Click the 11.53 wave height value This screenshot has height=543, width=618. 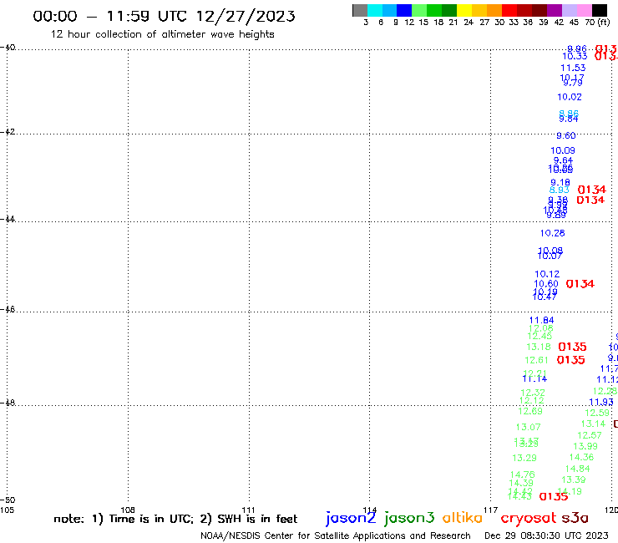(573, 68)
